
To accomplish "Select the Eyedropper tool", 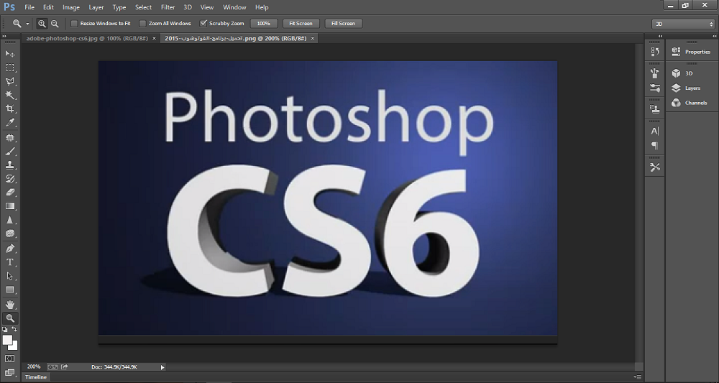I will [9, 122].
